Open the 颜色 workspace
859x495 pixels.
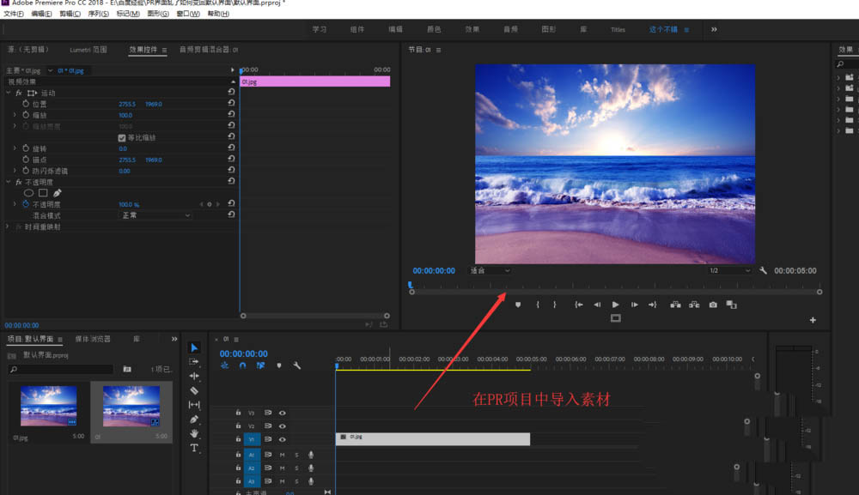(x=434, y=29)
